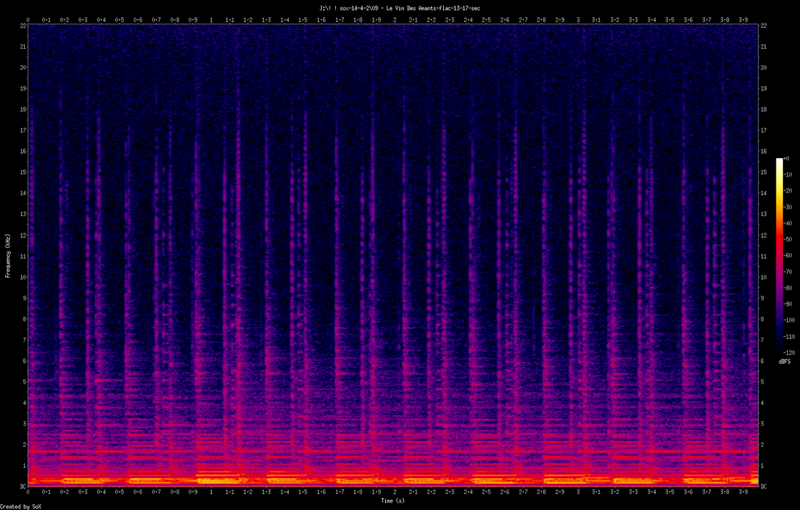Click the "3.9" tick on the bottom time axis
This screenshot has height=510, width=800.
pos(743,492)
